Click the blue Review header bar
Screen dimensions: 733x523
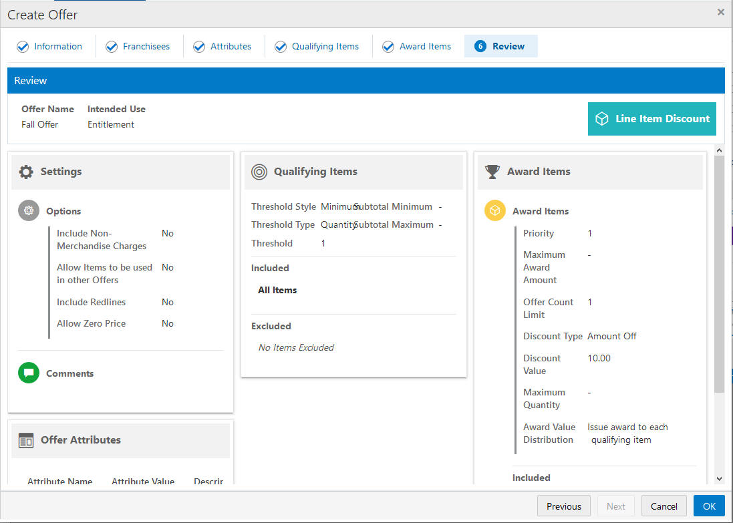(x=366, y=80)
